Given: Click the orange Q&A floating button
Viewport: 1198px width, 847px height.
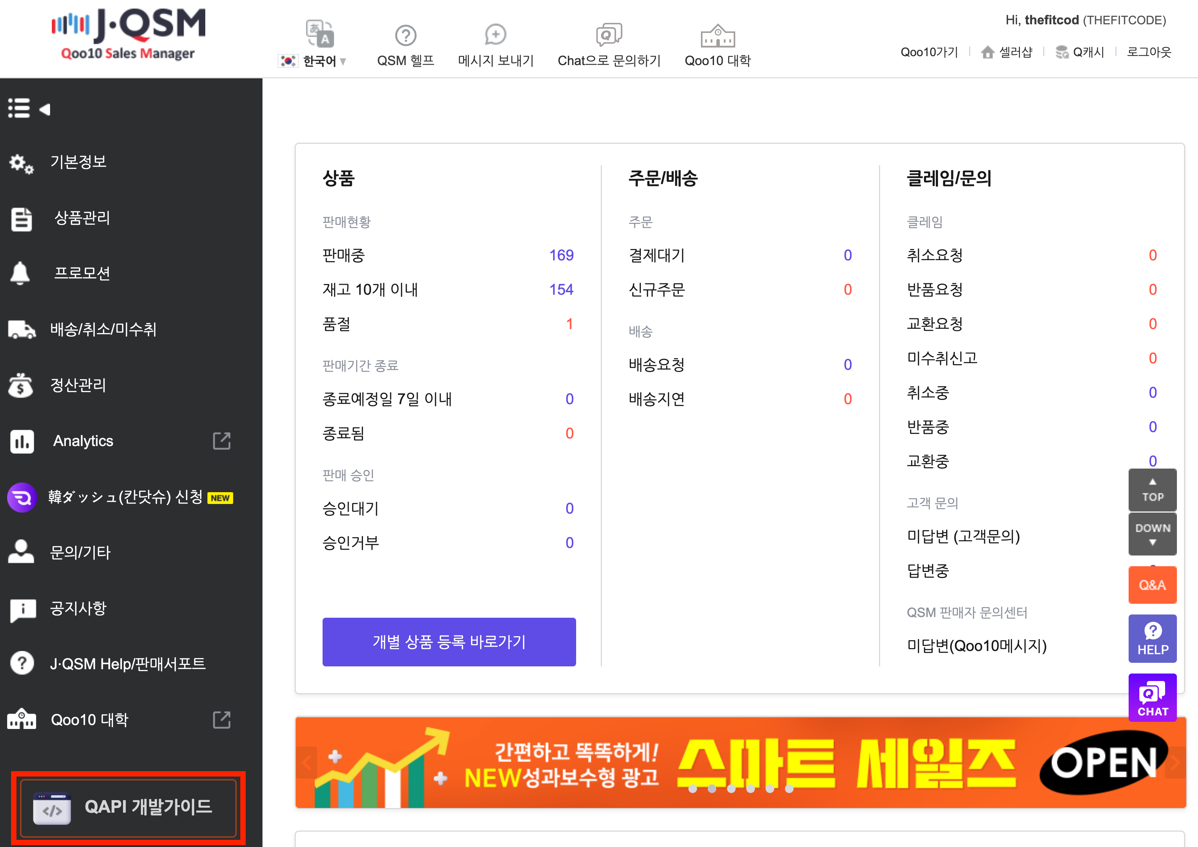Looking at the screenshot, I should pyautogui.click(x=1152, y=585).
